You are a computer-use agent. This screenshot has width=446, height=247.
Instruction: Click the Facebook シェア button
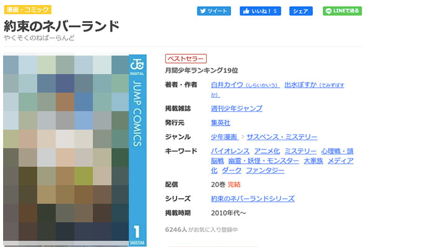coord(300,11)
